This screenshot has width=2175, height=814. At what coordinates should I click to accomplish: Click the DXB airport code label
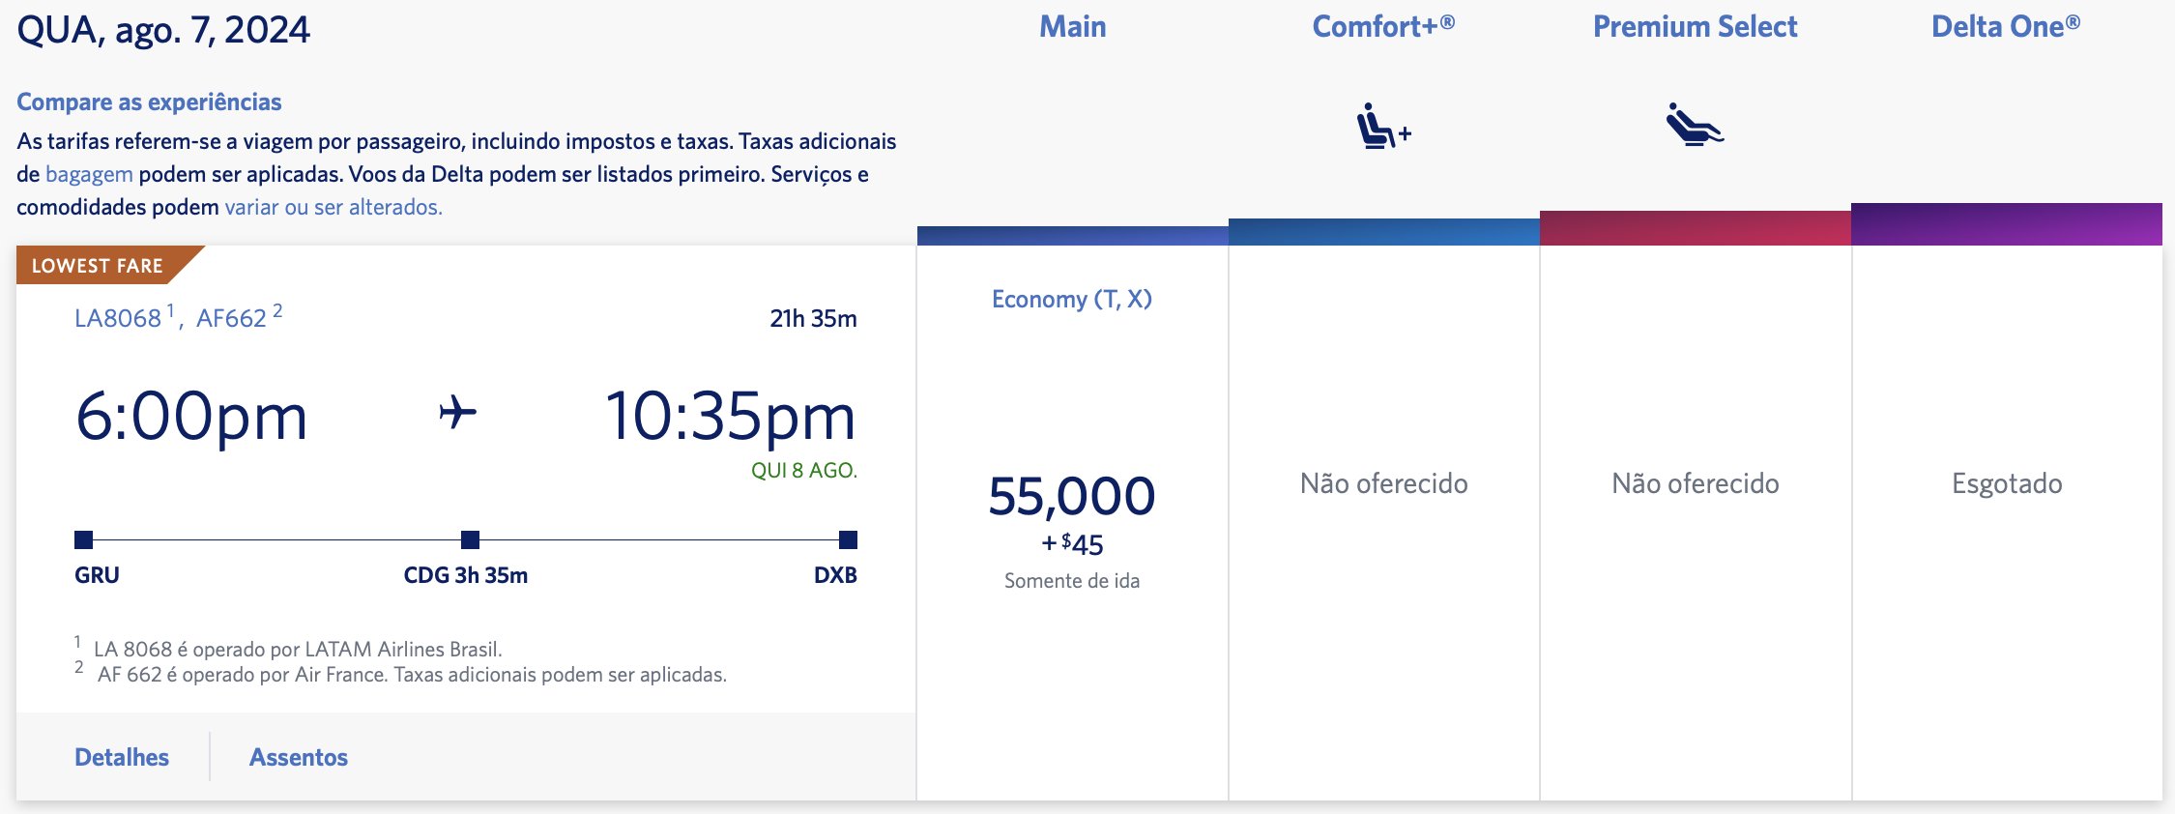click(x=835, y=575)
